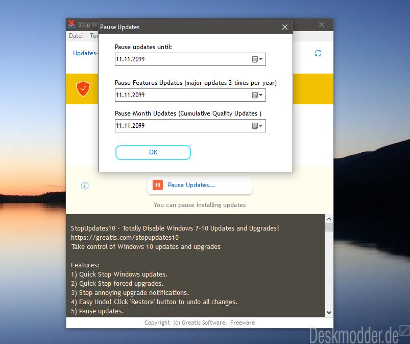410x344 pixels.
Task: Click the Pause Month Updates date field
Action: [x=190, y=126]
